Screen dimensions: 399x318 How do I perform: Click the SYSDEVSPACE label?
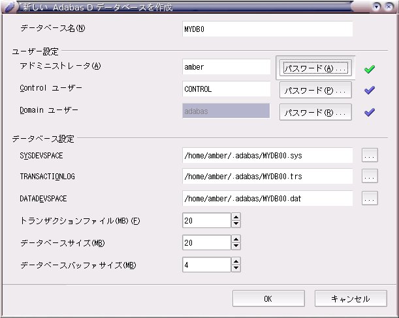(x=42, y=156)
